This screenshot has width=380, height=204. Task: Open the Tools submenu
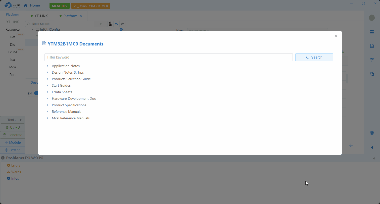click(13, 120)
